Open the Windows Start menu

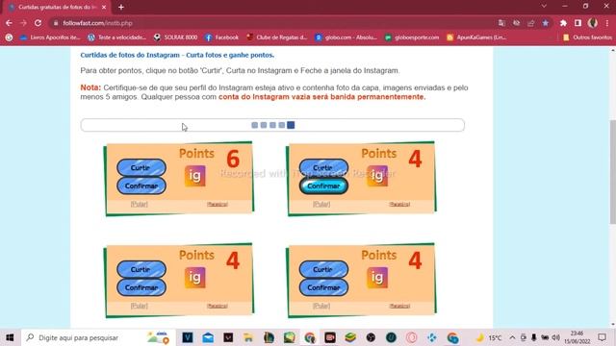point(10,337)
